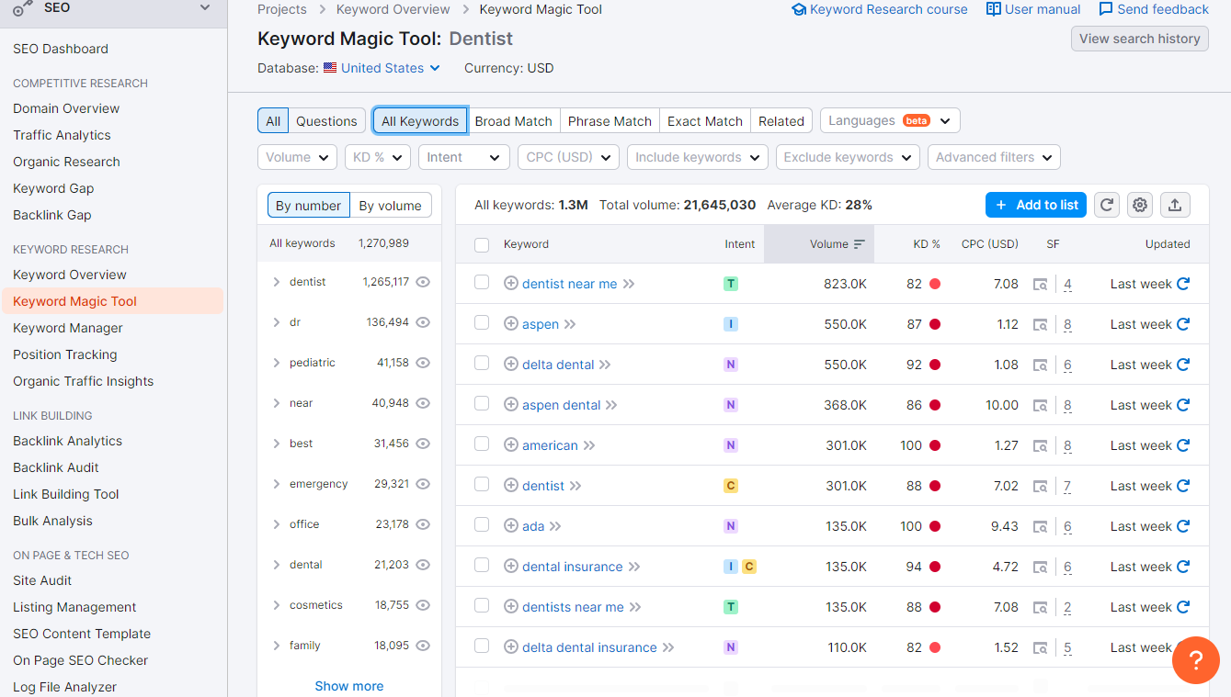
Task: Select the Broad Match tab
Action: click(x=513, y=120)
